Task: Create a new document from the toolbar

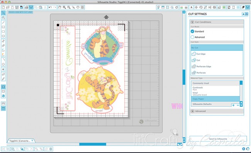Action: pos(3,7)
